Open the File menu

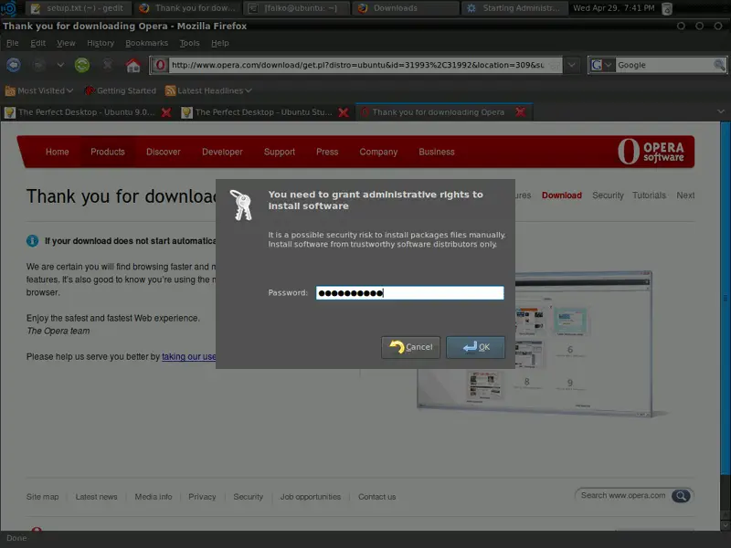(x=13, y=43)
